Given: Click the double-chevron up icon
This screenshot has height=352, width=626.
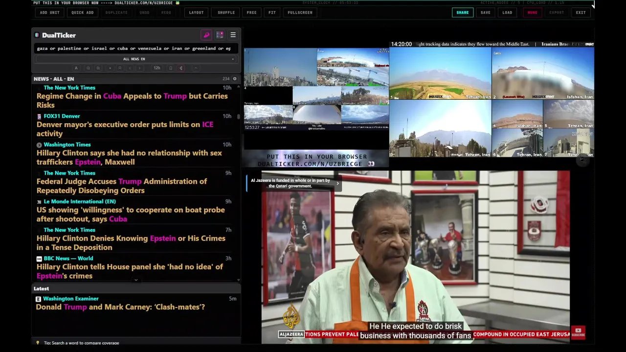Looking at the screenshot, I should [120, 68].
